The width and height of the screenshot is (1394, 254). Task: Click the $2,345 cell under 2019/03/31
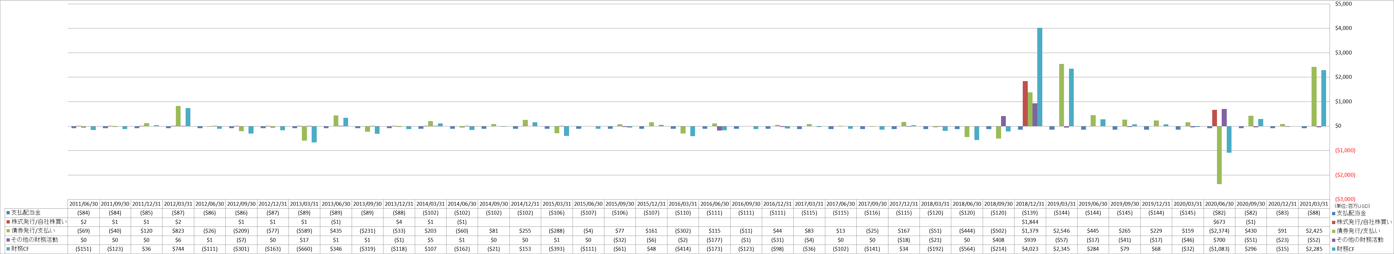pos(1061,249)
